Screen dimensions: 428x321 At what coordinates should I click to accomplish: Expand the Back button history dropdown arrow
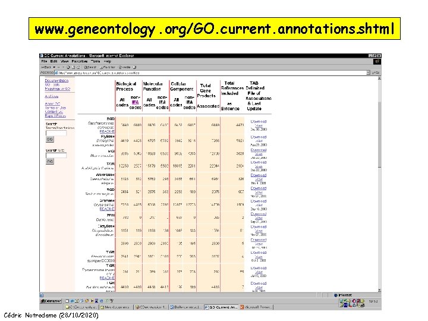pyautogui.click(x=54, y=67)
